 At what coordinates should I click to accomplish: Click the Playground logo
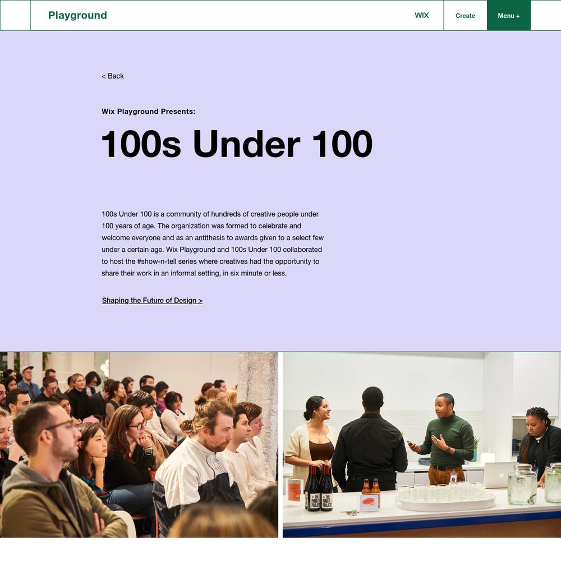(77, 15)
